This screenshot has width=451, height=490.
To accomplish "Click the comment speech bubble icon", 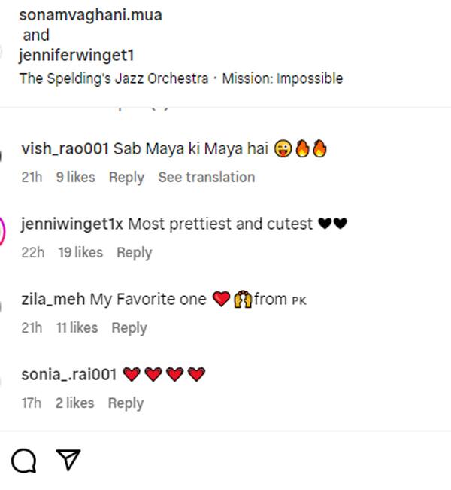I will 24,460.
